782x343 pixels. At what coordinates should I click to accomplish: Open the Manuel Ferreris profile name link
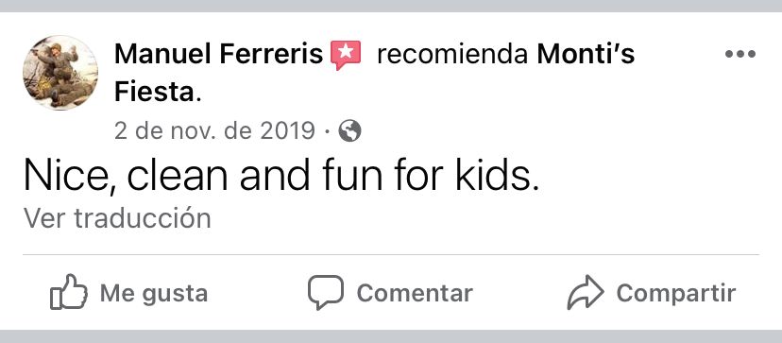tap(218, 54)
